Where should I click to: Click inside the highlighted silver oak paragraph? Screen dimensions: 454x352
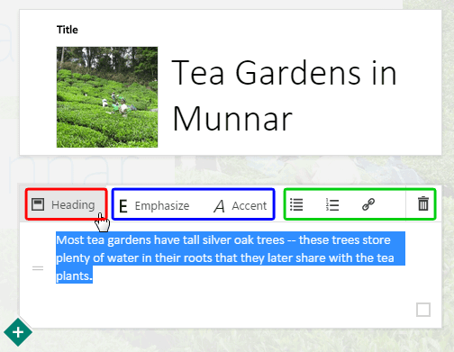click(231, 257)
